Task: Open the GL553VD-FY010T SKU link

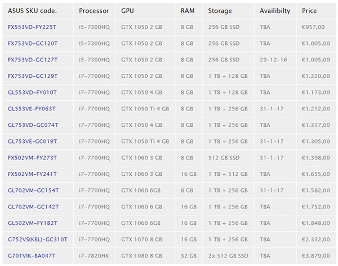Action: coord(32,92)
